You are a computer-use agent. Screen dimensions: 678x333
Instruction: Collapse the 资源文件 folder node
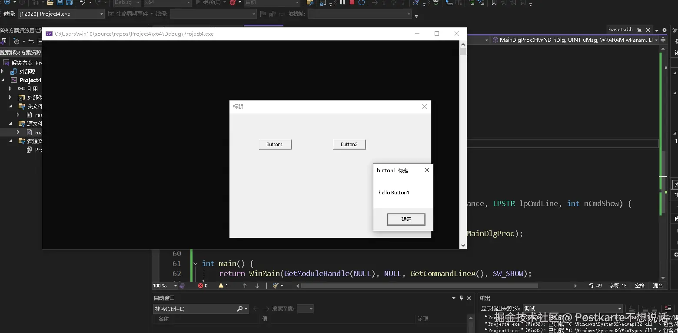(11, 141)
